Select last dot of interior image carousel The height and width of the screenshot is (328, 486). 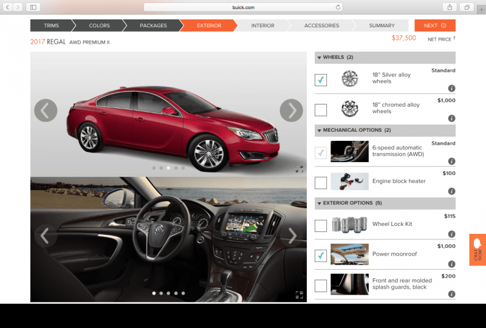(x=183, y=293)
